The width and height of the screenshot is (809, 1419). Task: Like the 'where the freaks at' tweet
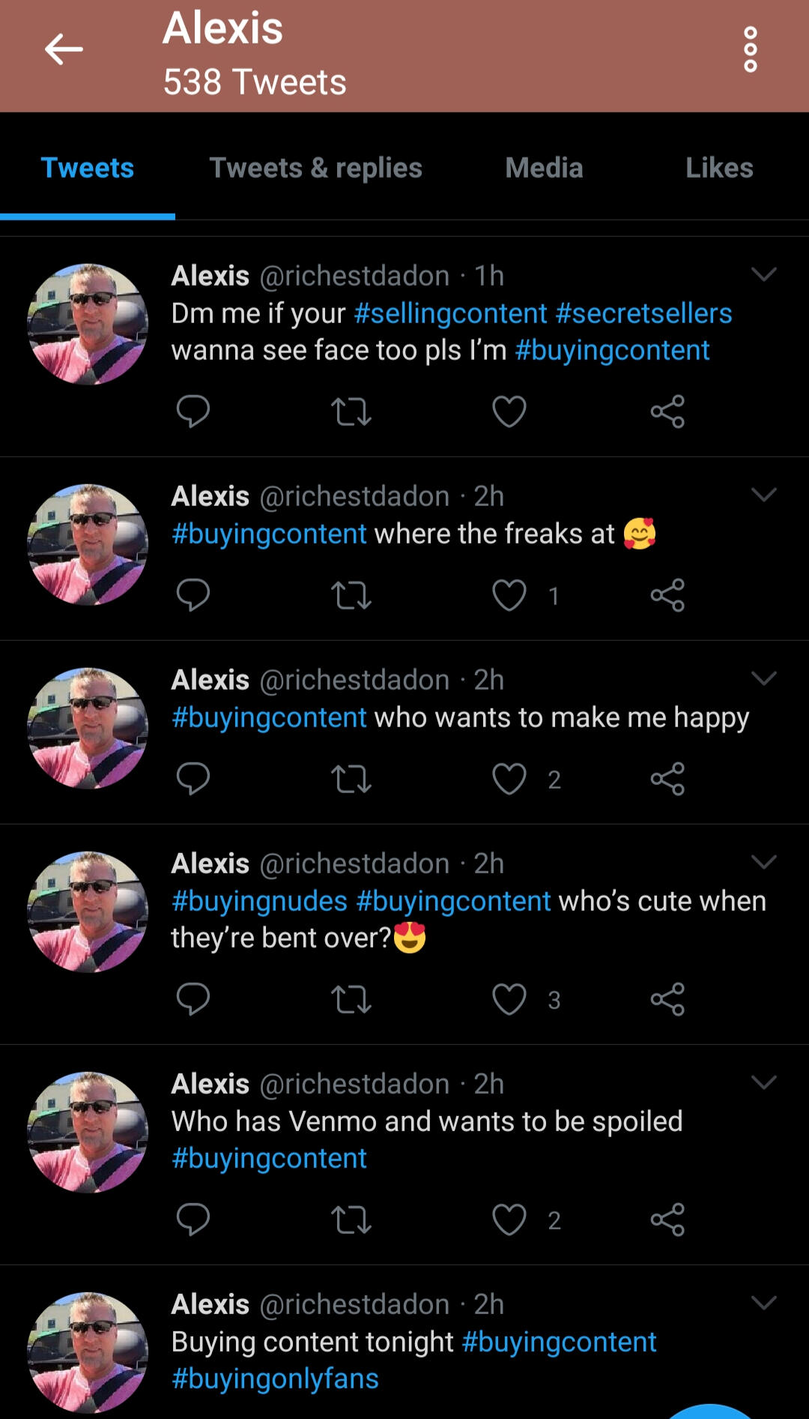pos(509,596)
